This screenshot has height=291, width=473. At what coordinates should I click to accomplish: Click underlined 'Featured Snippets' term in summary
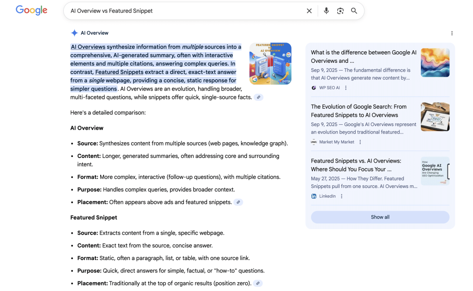119,72
